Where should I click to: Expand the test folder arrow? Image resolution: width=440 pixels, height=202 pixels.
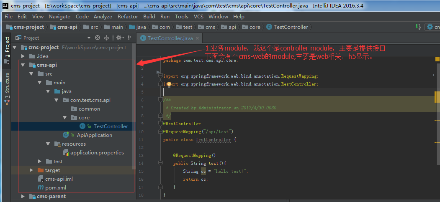point(40,162)
